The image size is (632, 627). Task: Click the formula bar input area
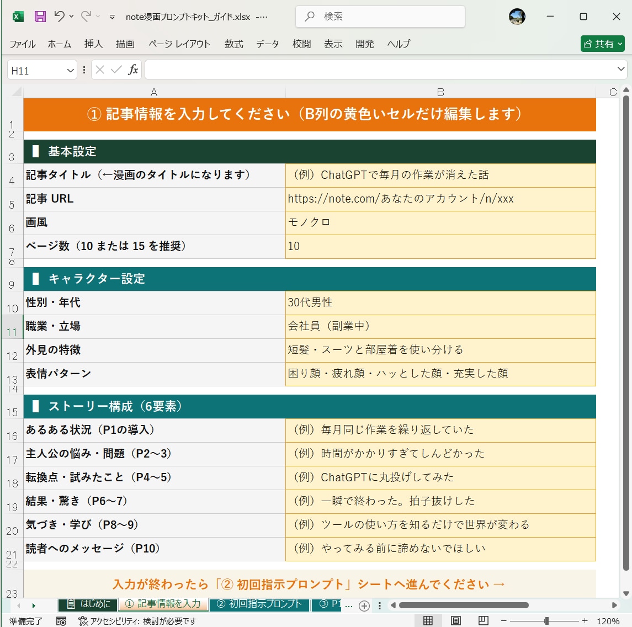[x=379, y=70]
